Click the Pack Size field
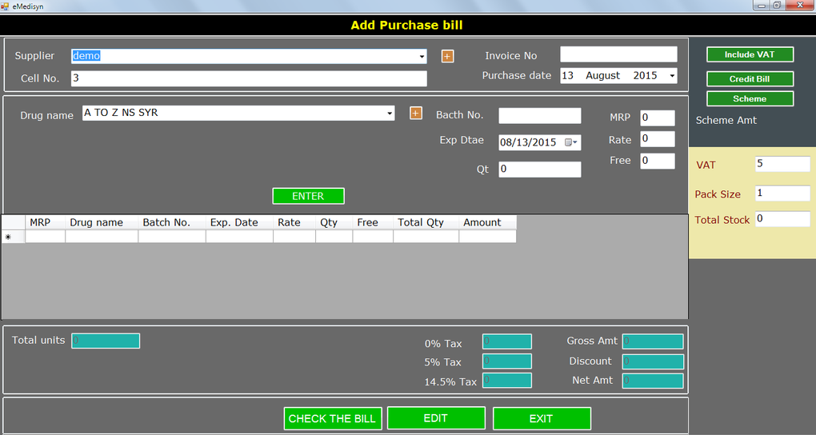The width and height of the screenshot is (816, 435). coord(782,194)
